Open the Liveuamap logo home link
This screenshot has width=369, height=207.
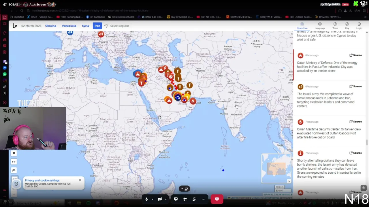pos(15,26)
